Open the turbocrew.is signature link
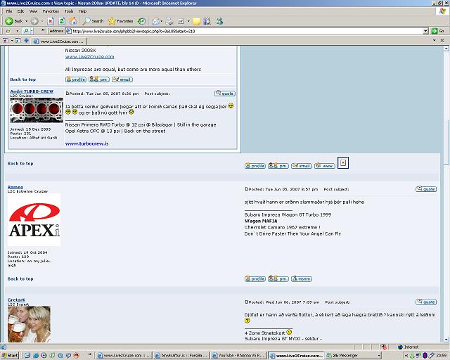450x360 pixels. pos(86,143)
